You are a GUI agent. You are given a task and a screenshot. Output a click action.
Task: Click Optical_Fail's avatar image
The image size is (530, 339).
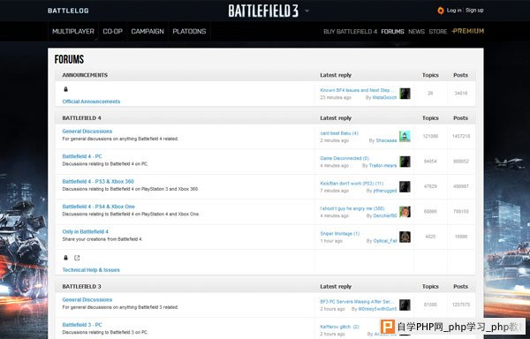tap(405, 237)
